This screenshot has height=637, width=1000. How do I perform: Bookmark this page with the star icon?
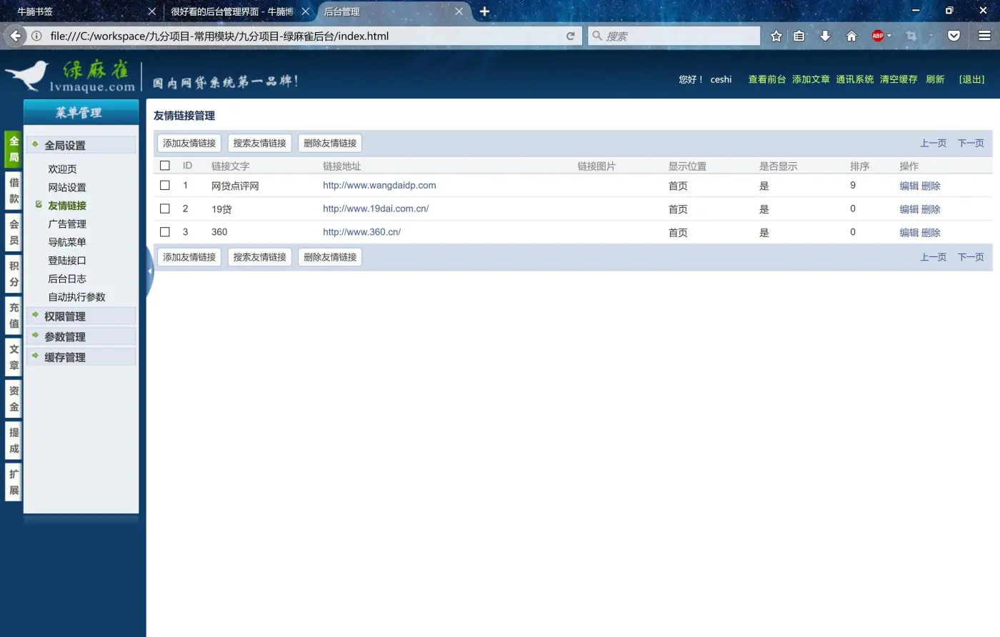(x=776, y=36)
